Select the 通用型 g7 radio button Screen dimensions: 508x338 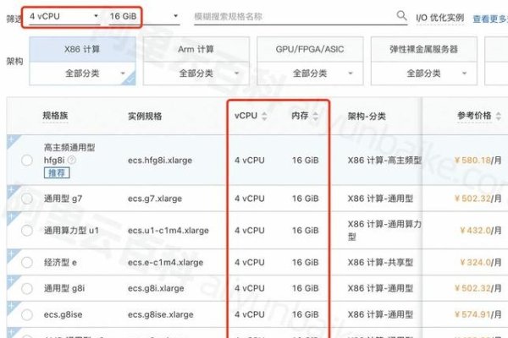click(x=27, y=199)
